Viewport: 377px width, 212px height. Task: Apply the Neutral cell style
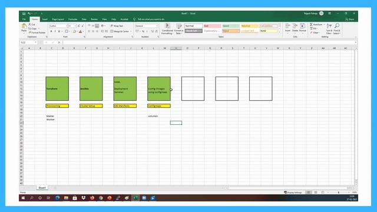[x=250, y=26]
